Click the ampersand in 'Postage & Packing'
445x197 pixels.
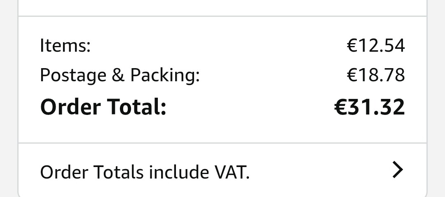[x=119, y=76]
